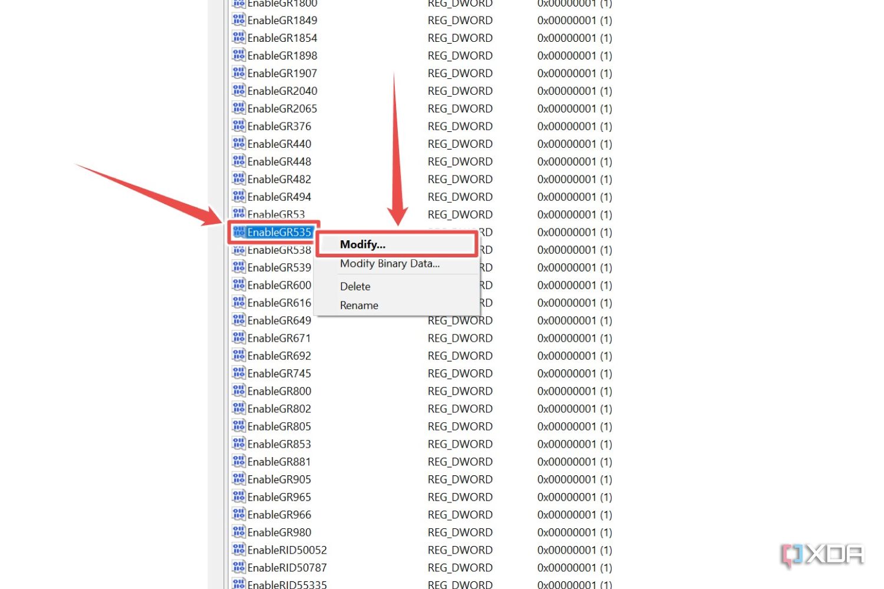Click the DWORD icon next to EnableRID50052

[x=239, y=550]
